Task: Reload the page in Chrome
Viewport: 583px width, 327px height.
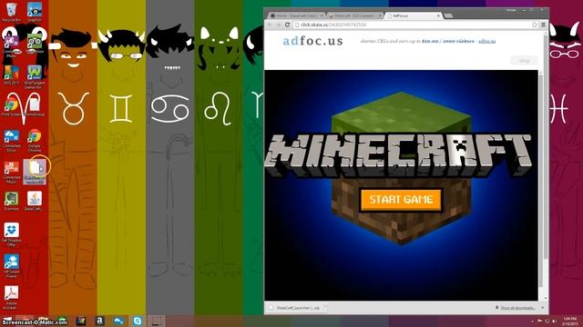Action: [287, 25]
